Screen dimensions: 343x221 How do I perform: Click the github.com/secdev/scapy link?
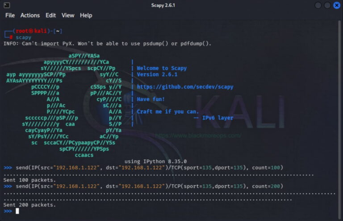coord(185,87)
